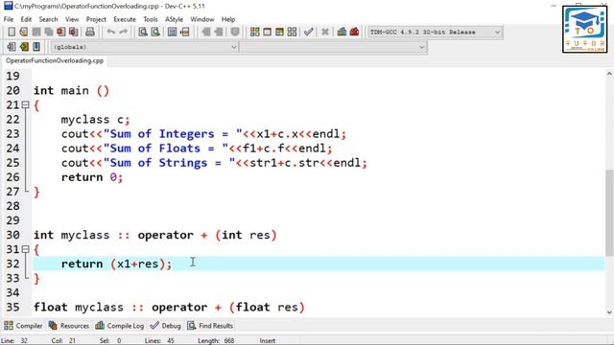Collapse the main function fold at line 21
The image size is (614, 345).
[26, 104]
